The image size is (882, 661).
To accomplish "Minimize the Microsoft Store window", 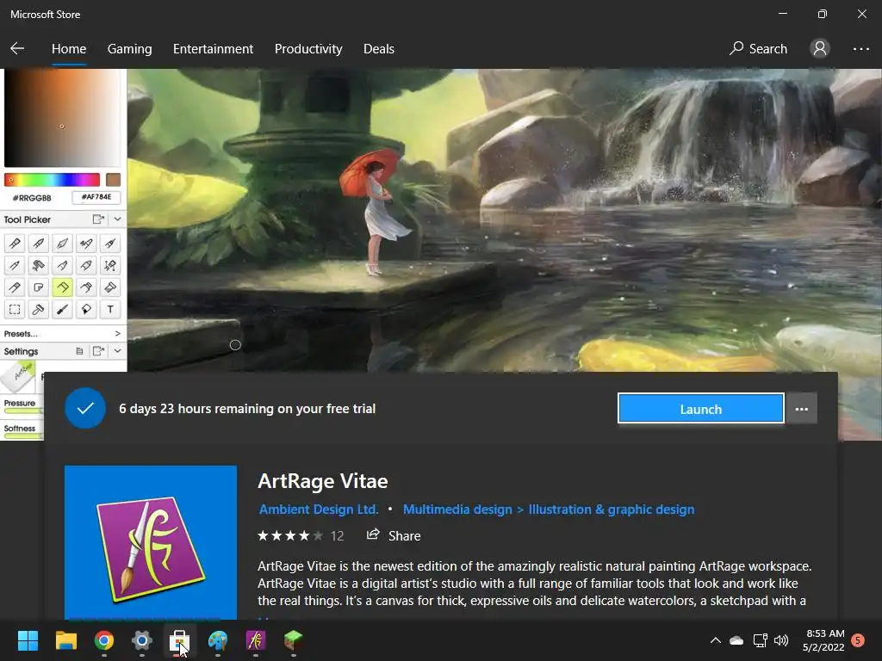I will pos(783,14).
